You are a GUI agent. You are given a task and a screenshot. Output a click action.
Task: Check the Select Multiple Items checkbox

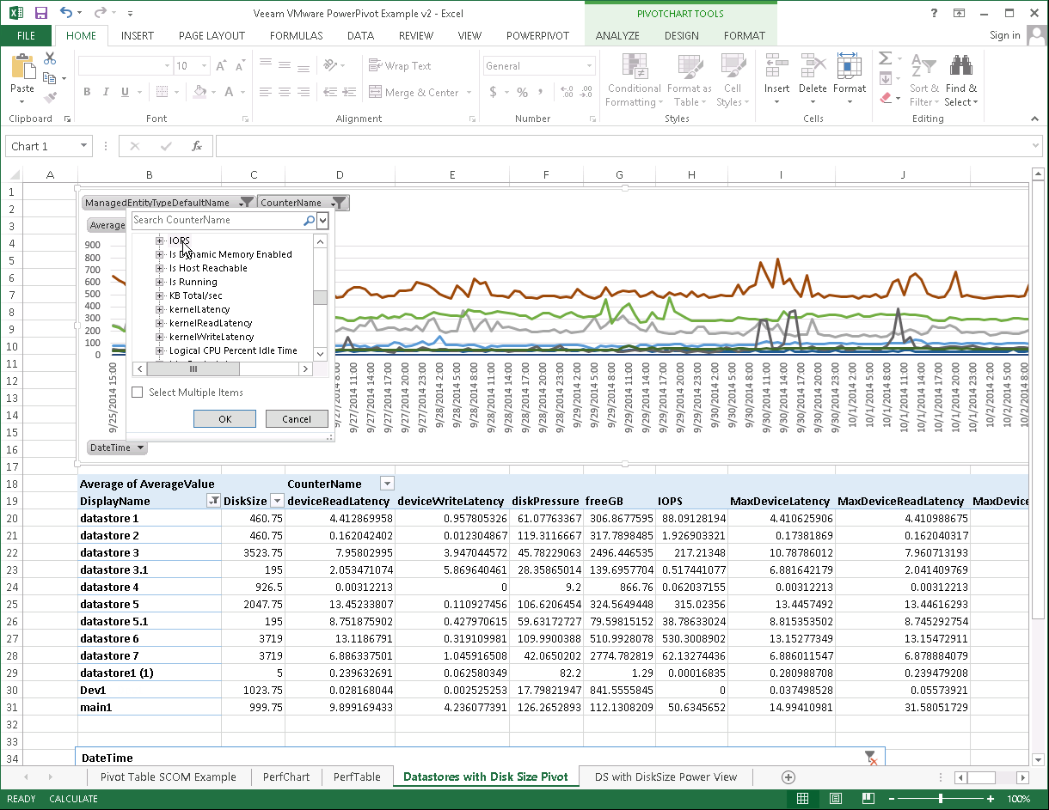(138, 393)
